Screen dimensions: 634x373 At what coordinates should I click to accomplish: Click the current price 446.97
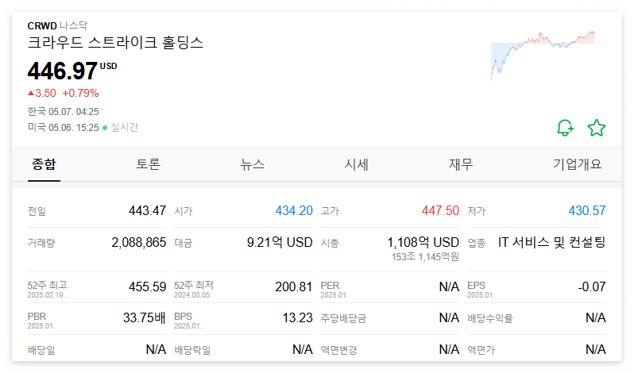62,71
